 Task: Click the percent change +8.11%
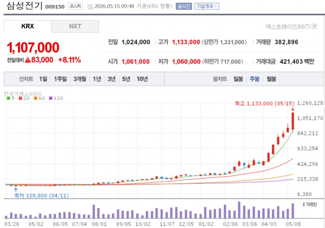click(69, 60)
